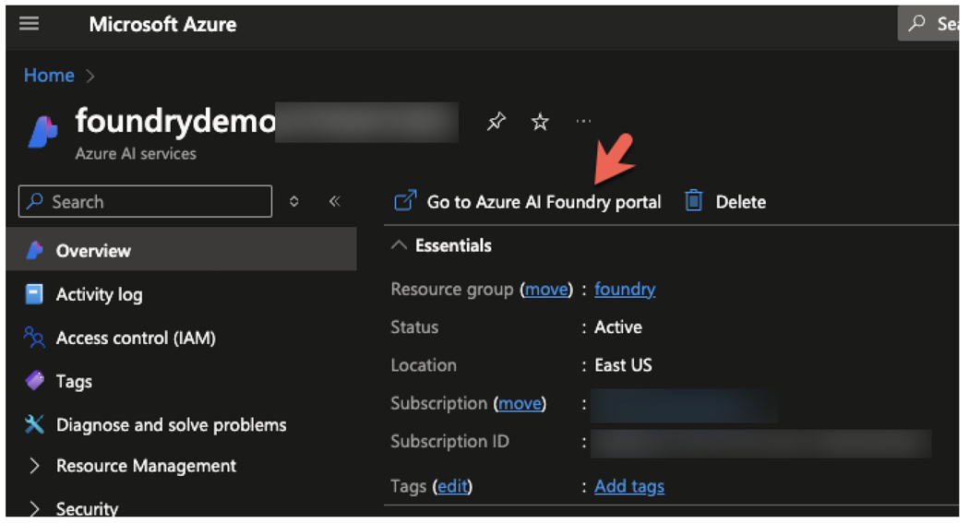Image resolution: width=969 pixels, height=523 pixels.
Task: Click the Access control people icon
Action: click(34, 338)
